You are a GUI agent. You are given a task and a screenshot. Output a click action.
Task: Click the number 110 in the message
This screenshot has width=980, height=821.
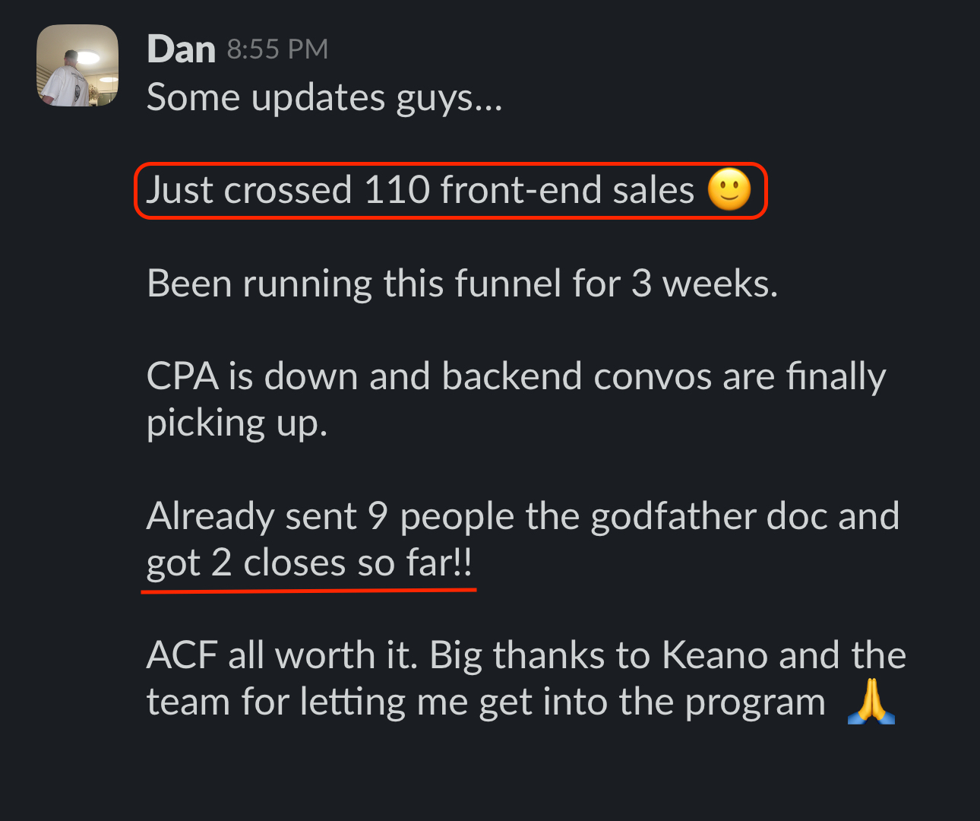397,190
